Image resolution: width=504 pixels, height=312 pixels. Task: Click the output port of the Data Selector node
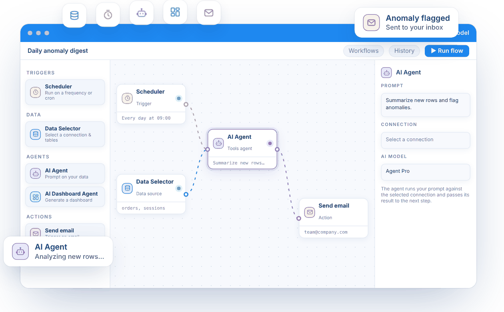[186, 194]
